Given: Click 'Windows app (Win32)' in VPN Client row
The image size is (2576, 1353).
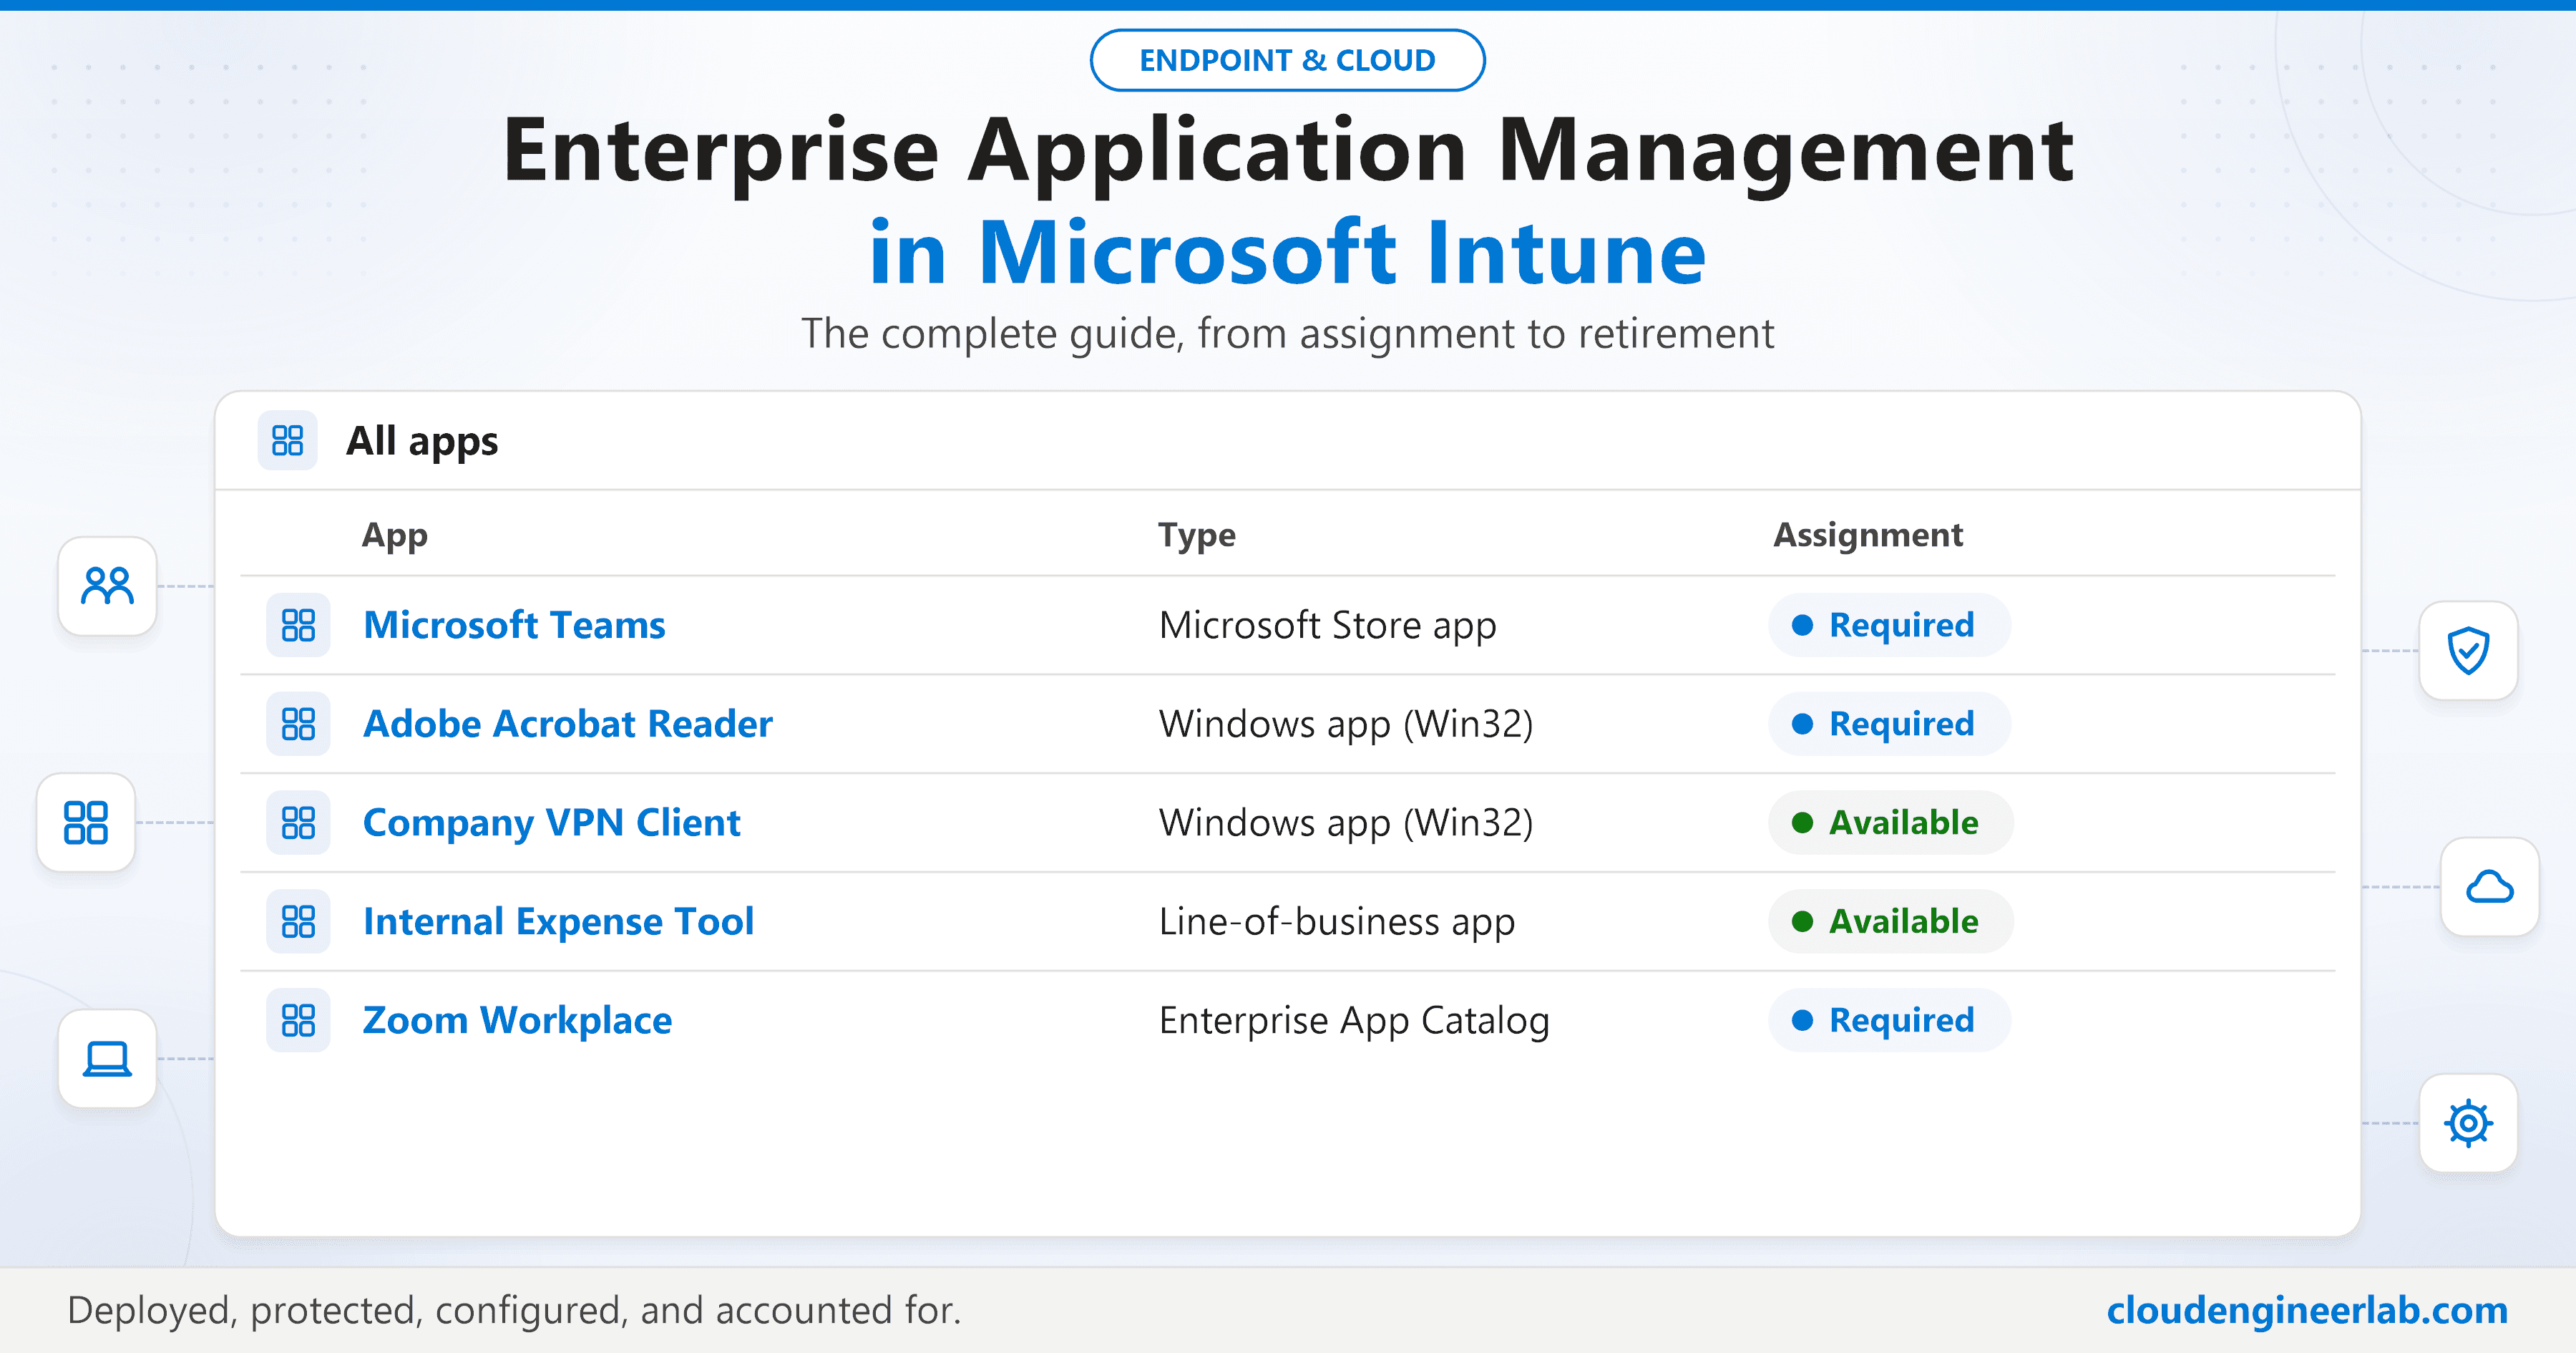Looking at the screenshot, I should [x=1346, y=823].
